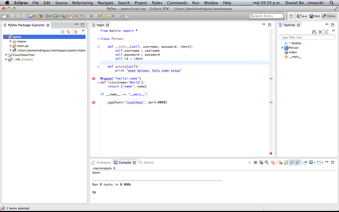Expand the main.py node
The width and height of the screenshot is (339, 212).
[11, 46]
